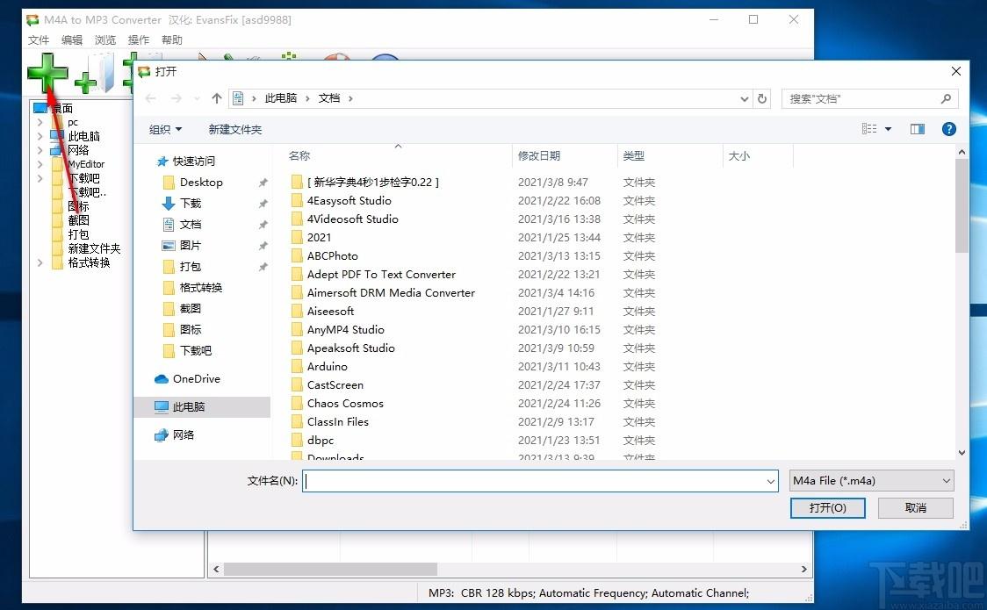
Task: Click 此电脑 in the address bar breadcrumb
Action: (x=281, y=98)
